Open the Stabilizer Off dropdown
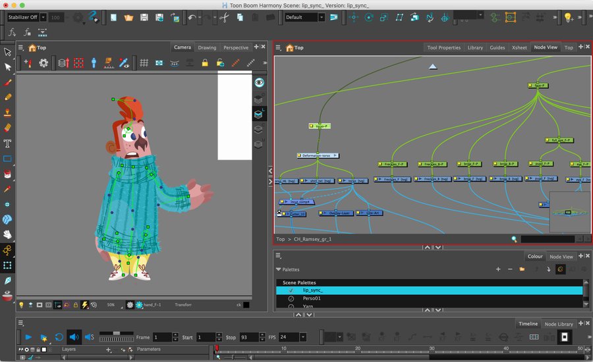This screenshot has height=362, width=593. 26,17
